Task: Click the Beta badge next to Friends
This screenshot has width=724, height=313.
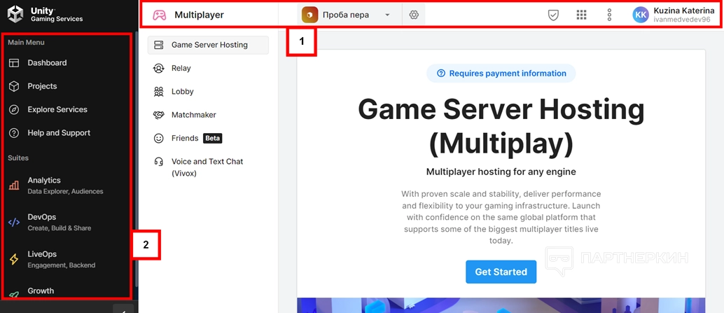Action: (x=213, y=138)
